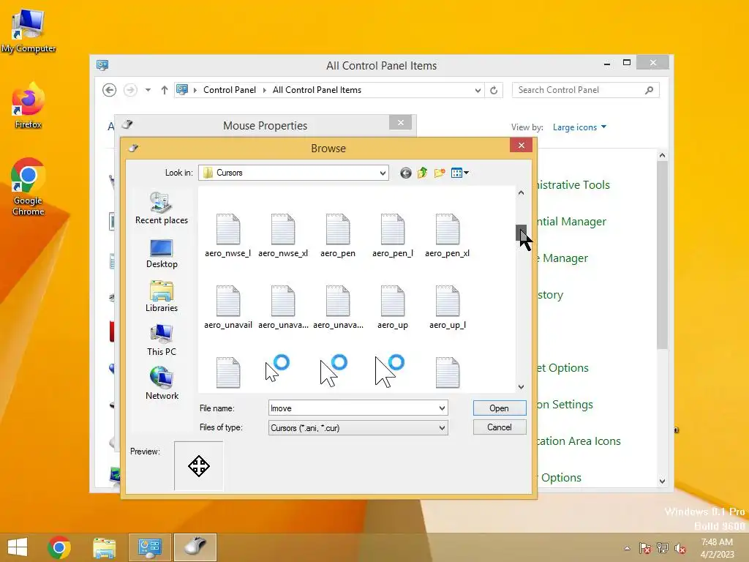Expand the Files of type dropdown
749x562 pixels.
click(442, 427)
